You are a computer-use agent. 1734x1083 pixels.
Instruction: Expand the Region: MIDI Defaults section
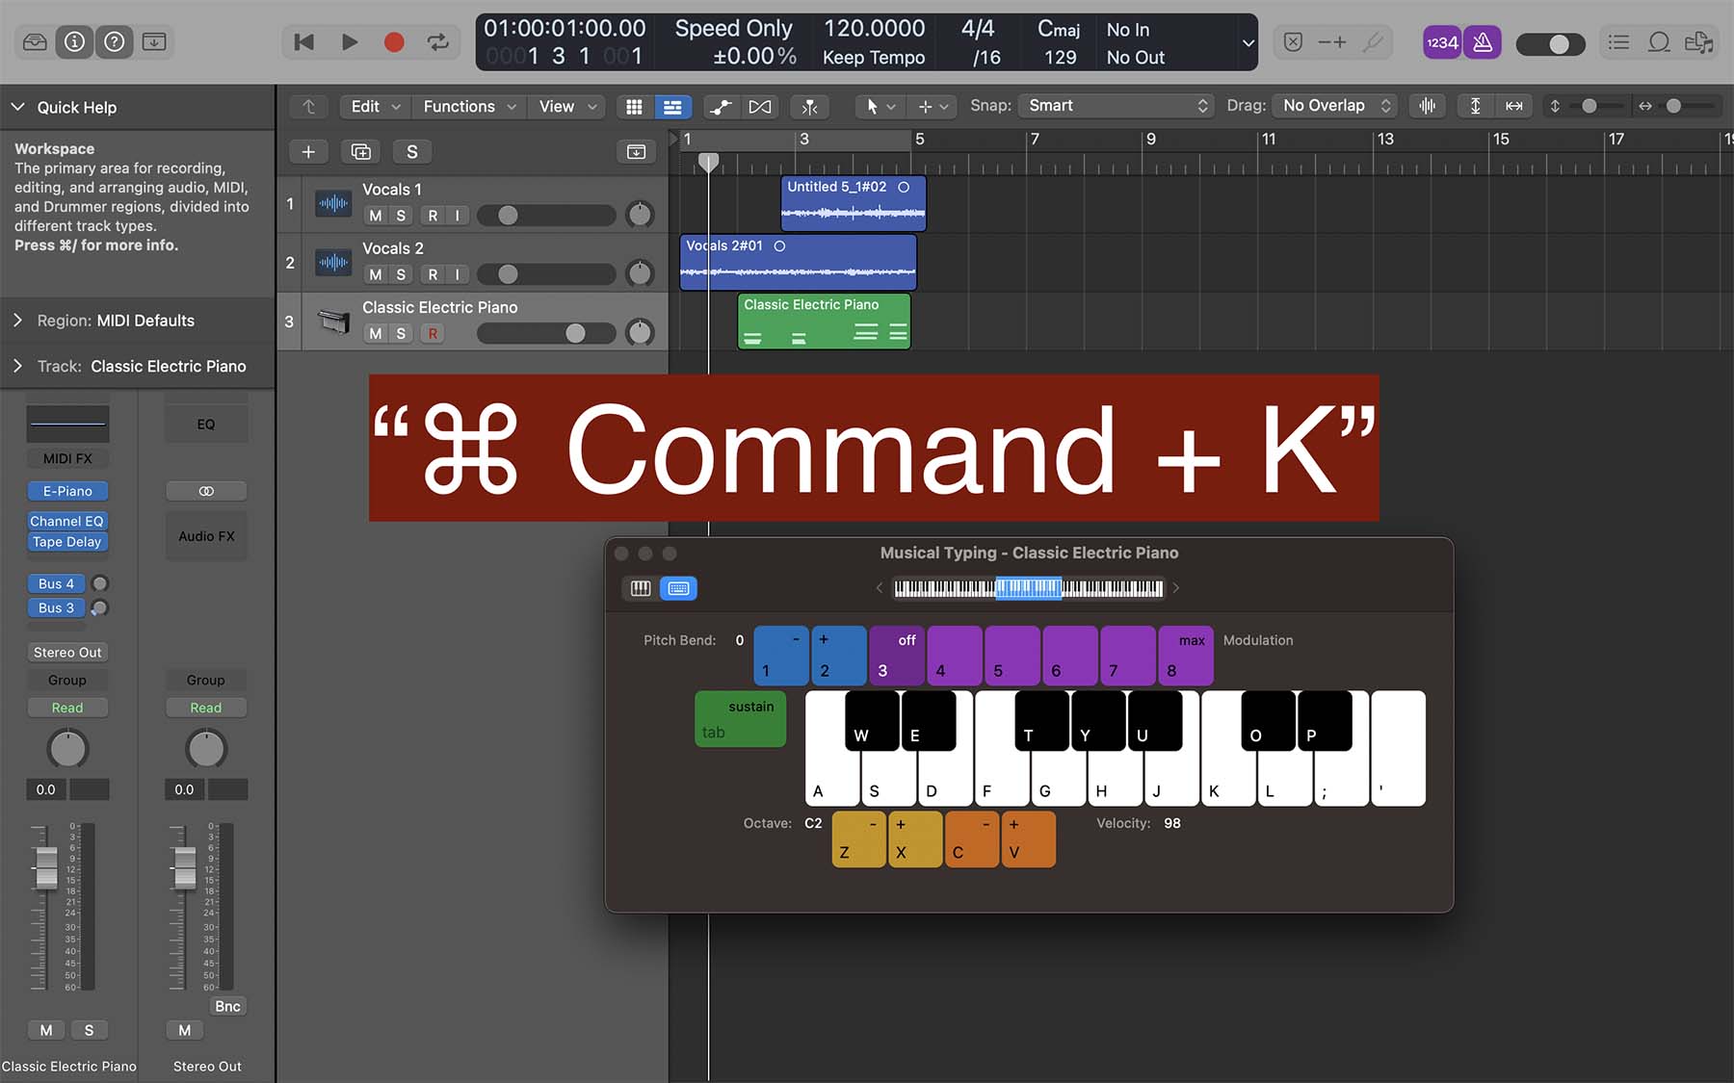point(18,321)
